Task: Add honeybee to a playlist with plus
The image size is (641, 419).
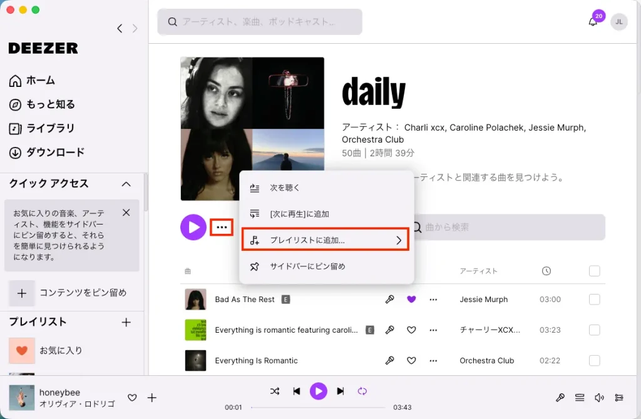Action: [x=151, y=397]
